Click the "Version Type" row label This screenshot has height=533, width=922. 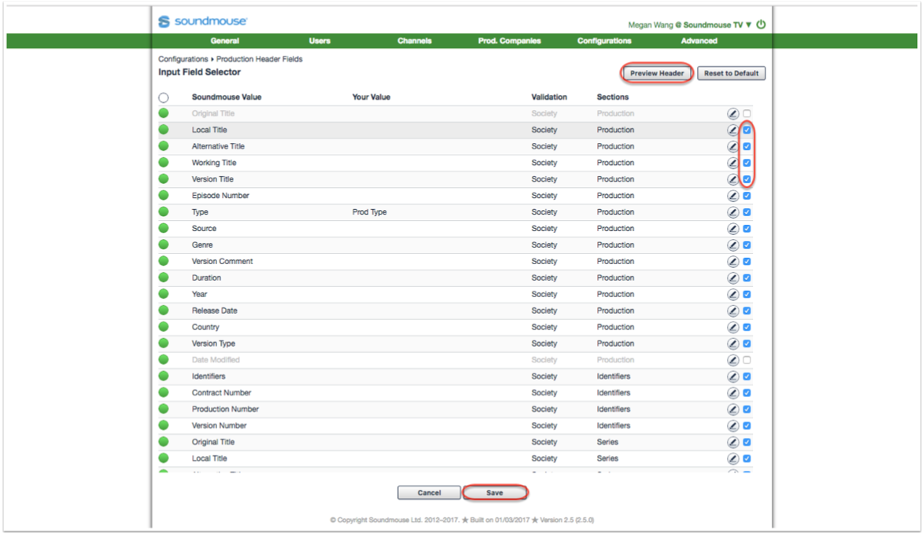click(213, 344)
